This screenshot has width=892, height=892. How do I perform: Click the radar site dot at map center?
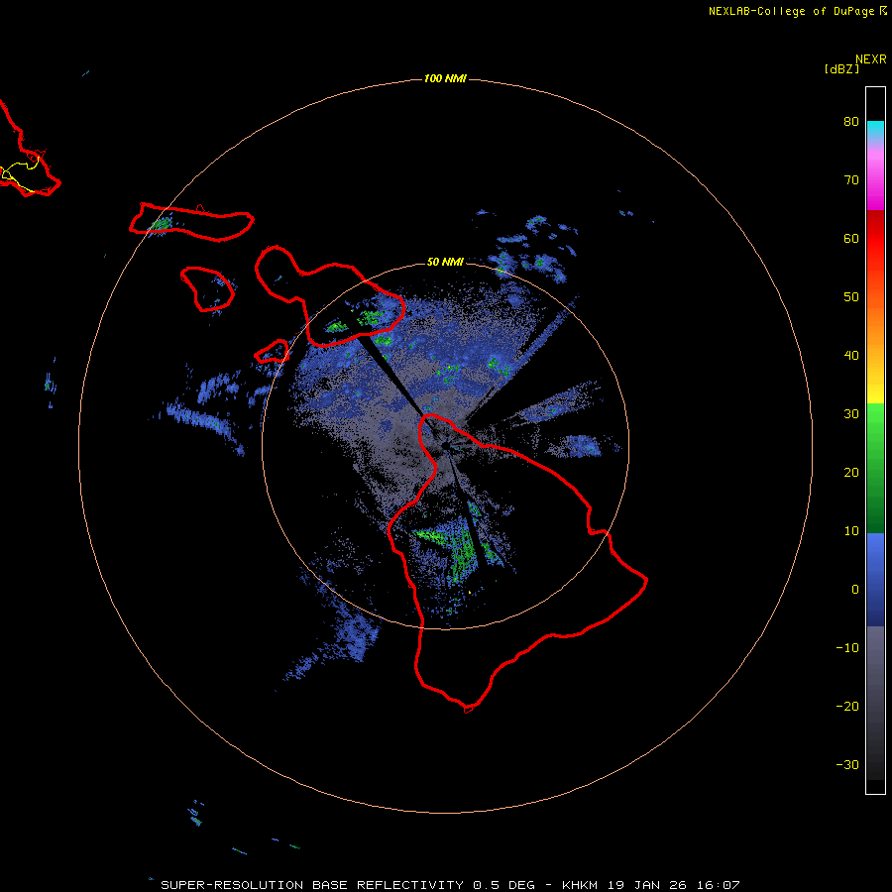[445, 447]
